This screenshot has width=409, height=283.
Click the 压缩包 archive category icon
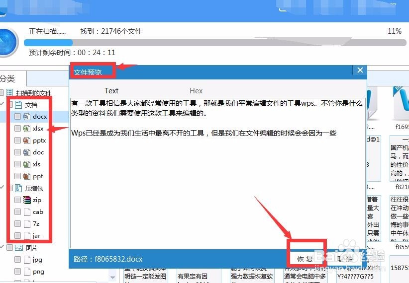[x=18, y=188]
